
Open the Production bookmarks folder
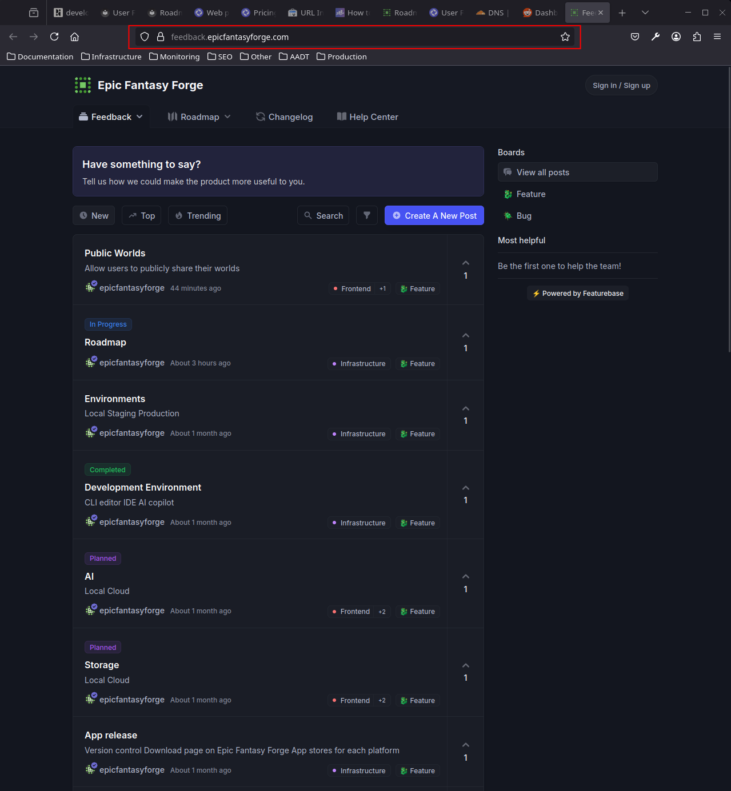click(342, 57)
